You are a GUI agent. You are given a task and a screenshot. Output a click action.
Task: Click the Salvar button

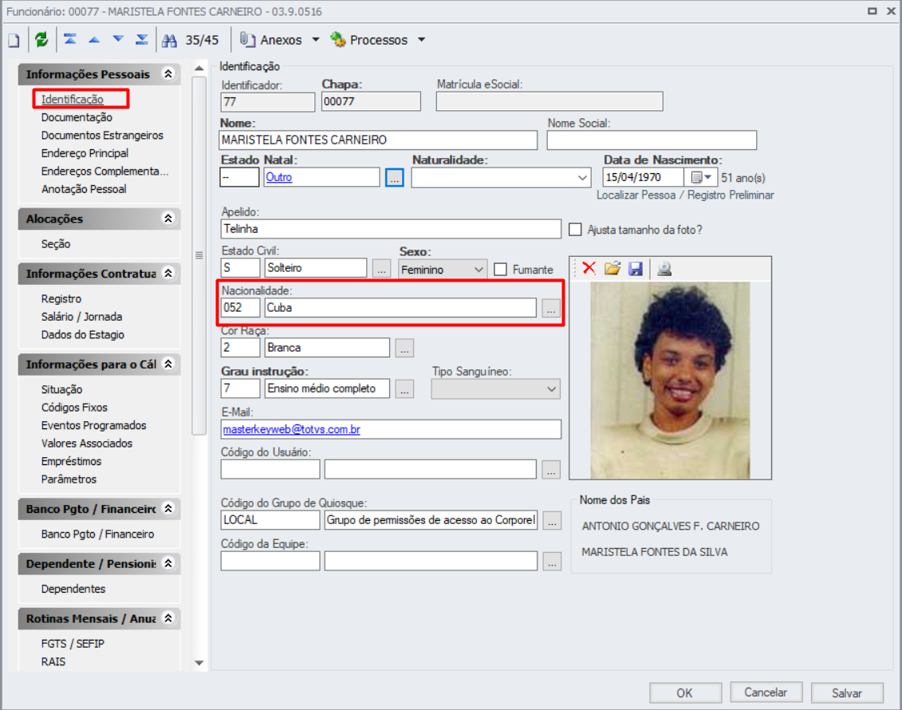[x=847, y=692]
